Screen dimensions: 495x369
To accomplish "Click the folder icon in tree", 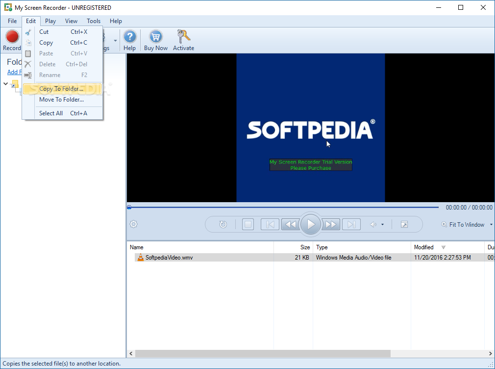I will (x=15, y=84).
